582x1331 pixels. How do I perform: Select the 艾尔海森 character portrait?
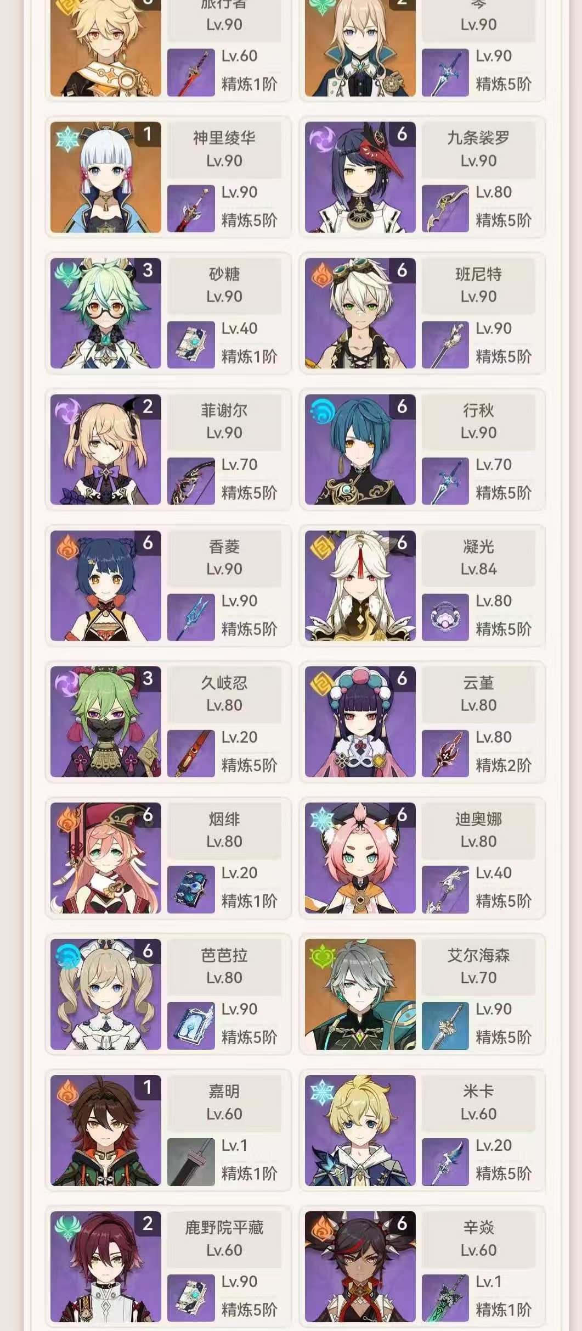pyautogui.click(x=360, y=994)
